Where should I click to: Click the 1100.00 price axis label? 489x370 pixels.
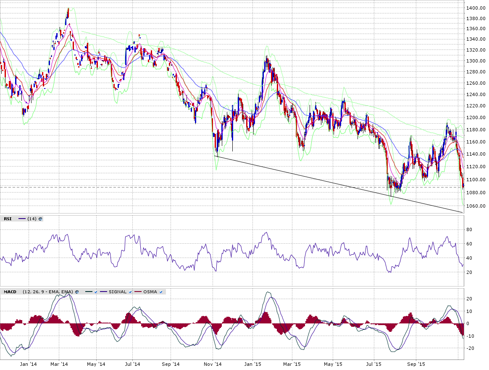coord(476,180)
